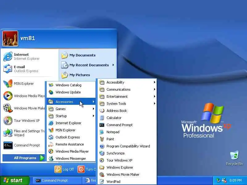This screenshot has height=185, width=247.
Task: Click the Remote Assistance icon
Action: pos(51,144)
